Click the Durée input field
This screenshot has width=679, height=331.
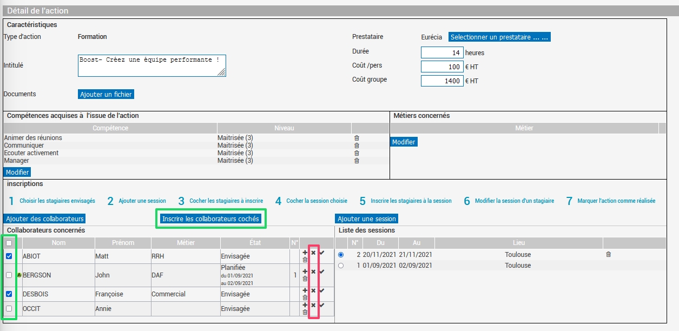point(442,53)
